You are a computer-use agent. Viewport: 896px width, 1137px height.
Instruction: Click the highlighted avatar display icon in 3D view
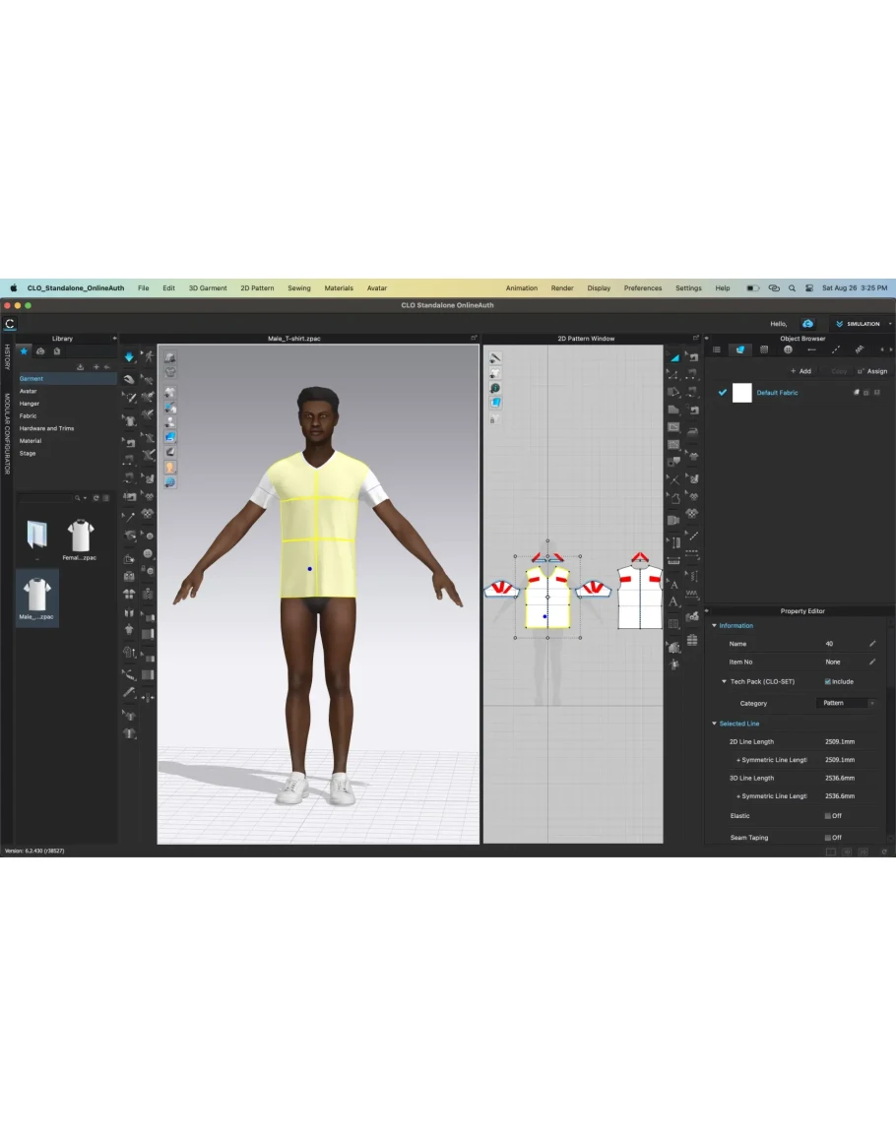[x=170, y=467]
